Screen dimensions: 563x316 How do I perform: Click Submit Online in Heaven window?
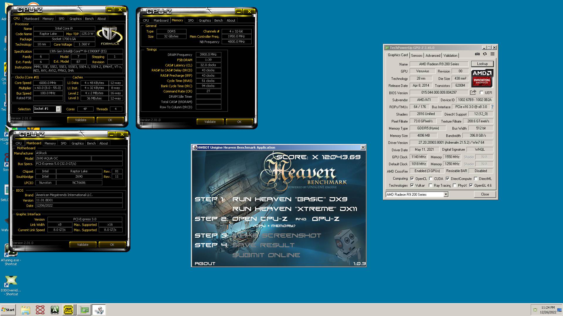[x=266, y=255]
